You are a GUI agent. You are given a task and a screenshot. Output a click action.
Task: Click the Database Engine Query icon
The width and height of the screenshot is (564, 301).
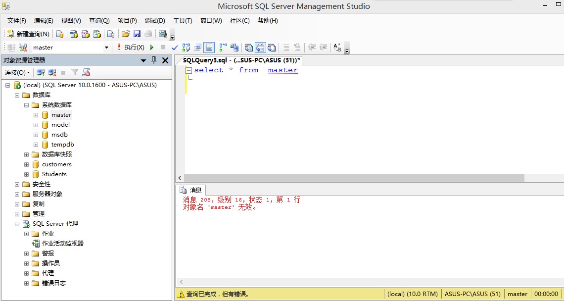click(60, 34)
